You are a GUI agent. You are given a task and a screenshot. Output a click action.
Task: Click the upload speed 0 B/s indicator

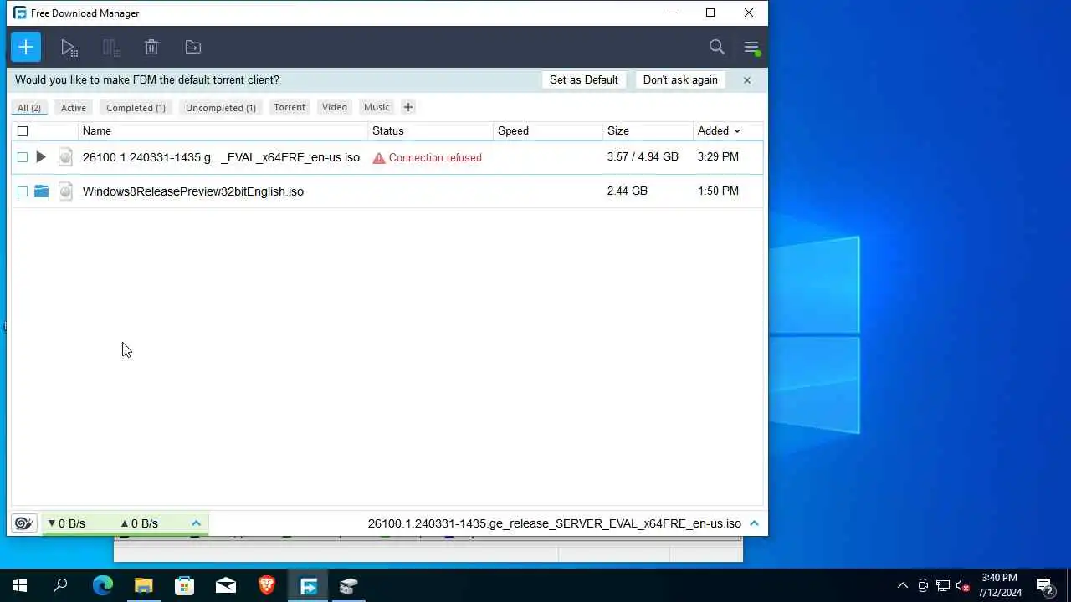click(x=139, y=523)
